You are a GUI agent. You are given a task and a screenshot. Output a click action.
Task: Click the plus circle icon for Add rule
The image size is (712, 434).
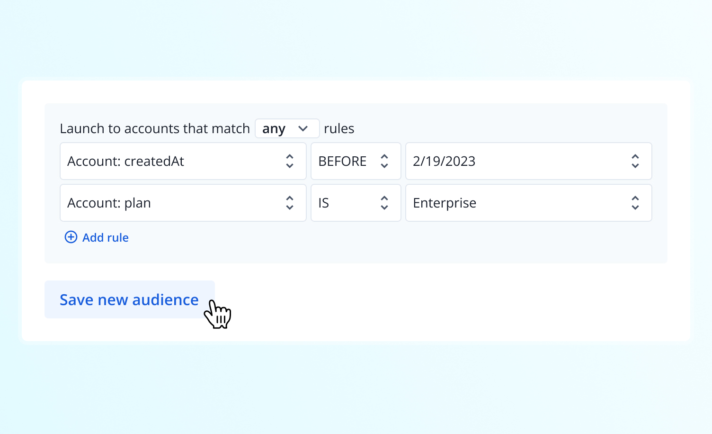pyautogui.click(x=71, y=237)
